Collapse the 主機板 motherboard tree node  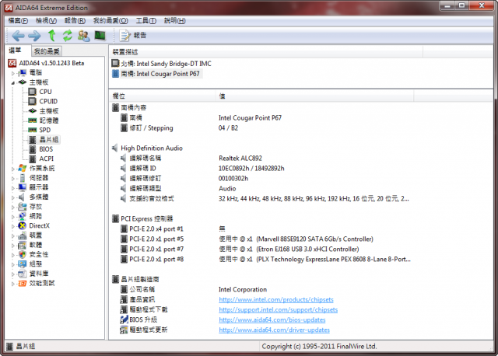(x=12, y=82)
